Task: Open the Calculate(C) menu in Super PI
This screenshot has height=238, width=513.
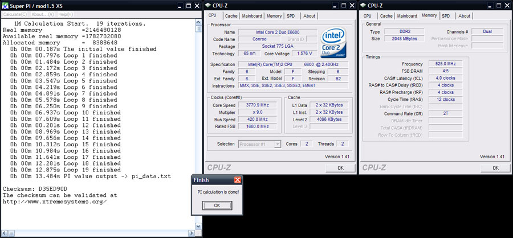Action: click(15, 14)
